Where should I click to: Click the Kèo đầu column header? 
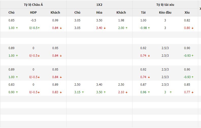pos(165,13)
